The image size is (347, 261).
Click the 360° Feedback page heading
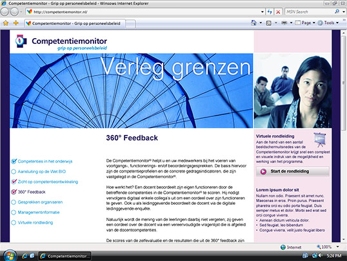(x=132, y=138)
